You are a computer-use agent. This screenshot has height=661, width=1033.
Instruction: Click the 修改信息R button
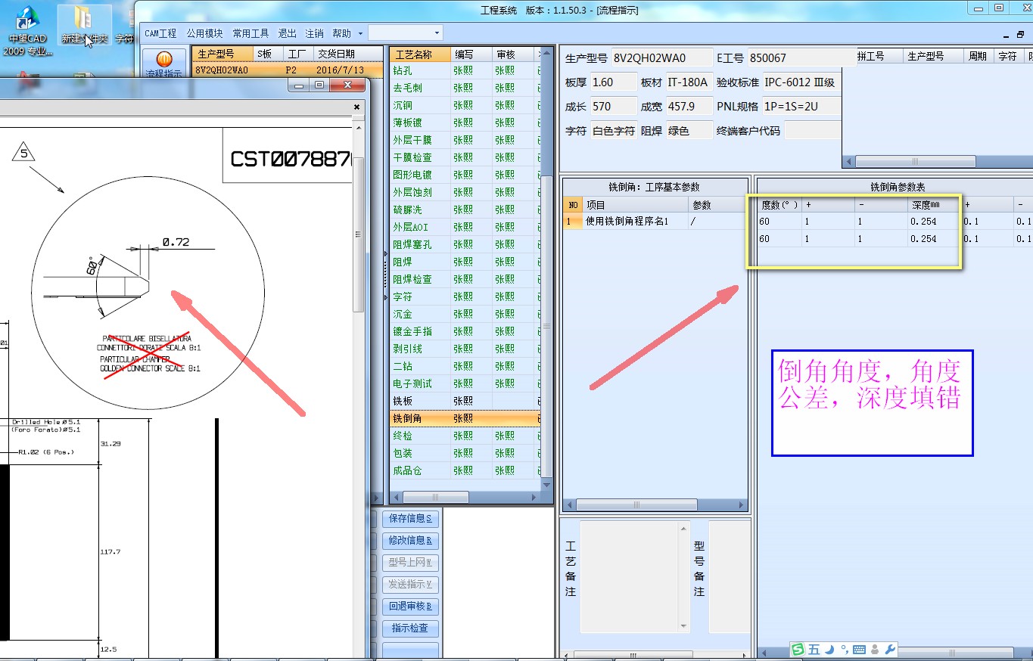pos(410,541)
